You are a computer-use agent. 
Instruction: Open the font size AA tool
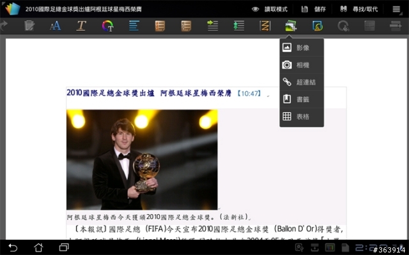coord(56,25)
